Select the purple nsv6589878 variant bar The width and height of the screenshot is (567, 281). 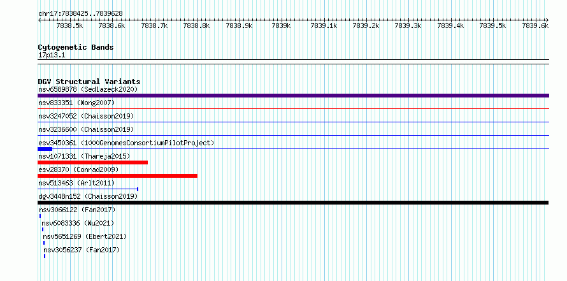coord(293,96)
